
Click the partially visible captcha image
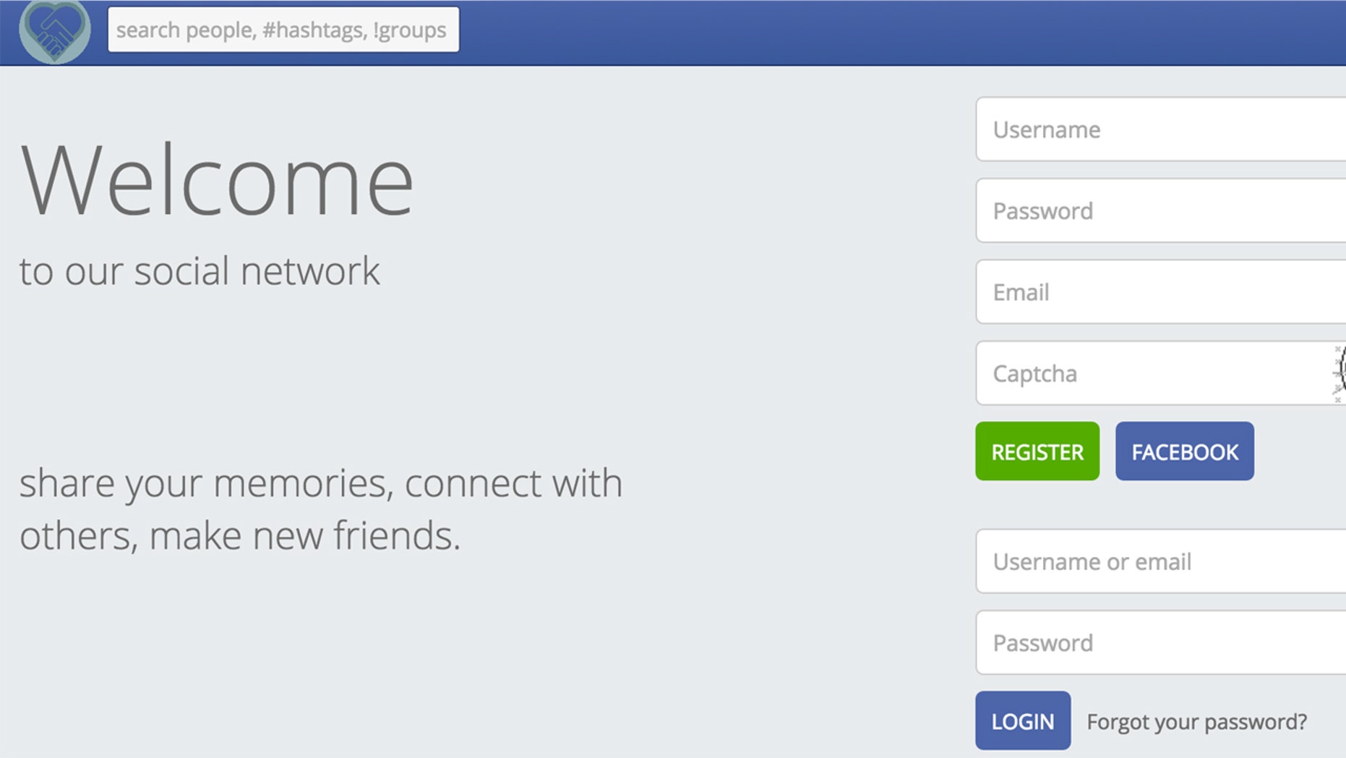pos(1339,374)
